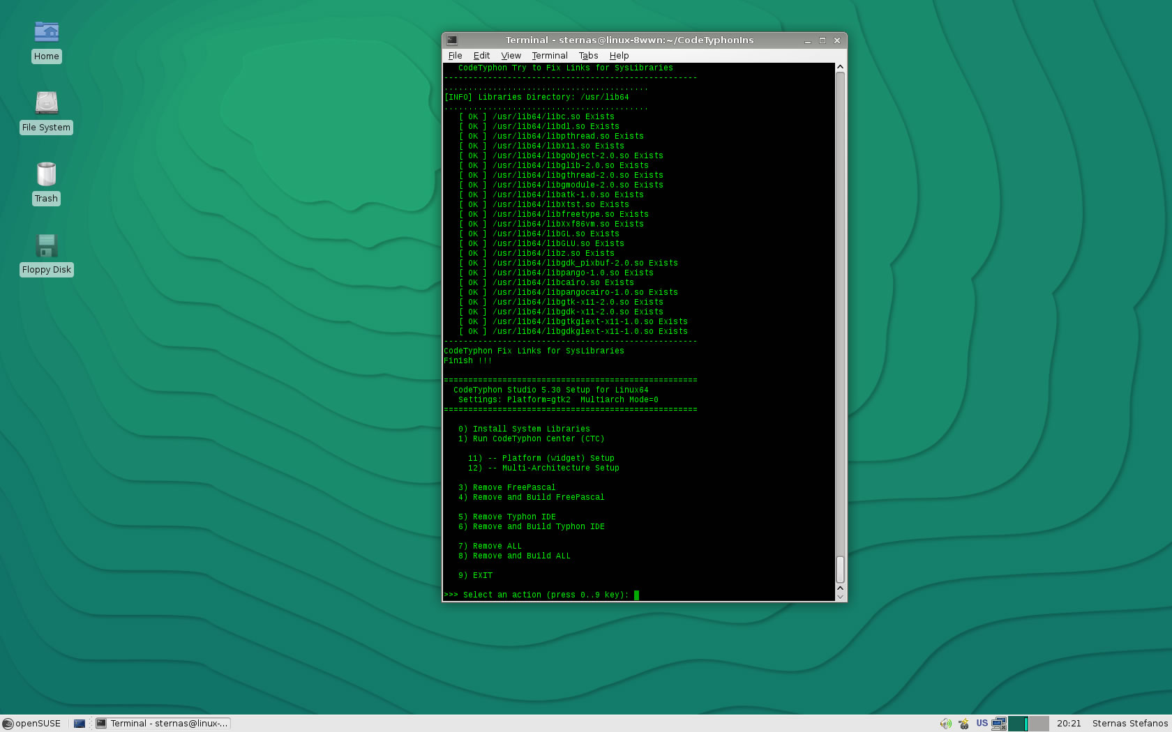Viewport: 1172px width, 732px height.
Task: Open the Tabs menu in Terminal
Action: click(588, 56)
